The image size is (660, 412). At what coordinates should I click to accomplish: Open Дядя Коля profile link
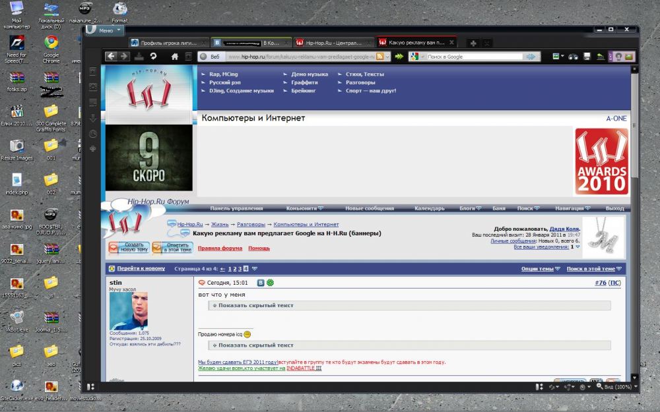point(564,229)
